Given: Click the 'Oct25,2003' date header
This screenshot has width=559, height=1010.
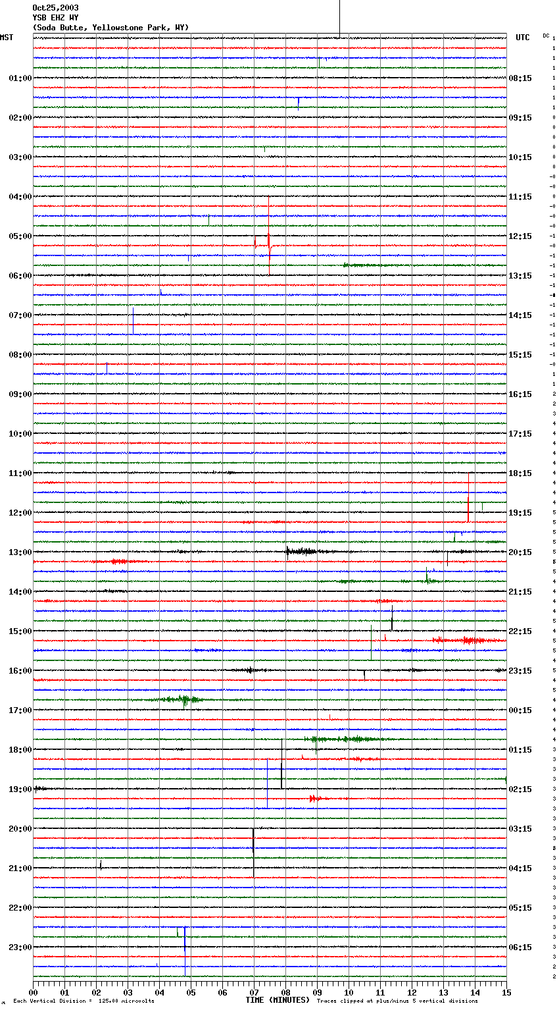Looking at the screenshot, I should 55,8.
